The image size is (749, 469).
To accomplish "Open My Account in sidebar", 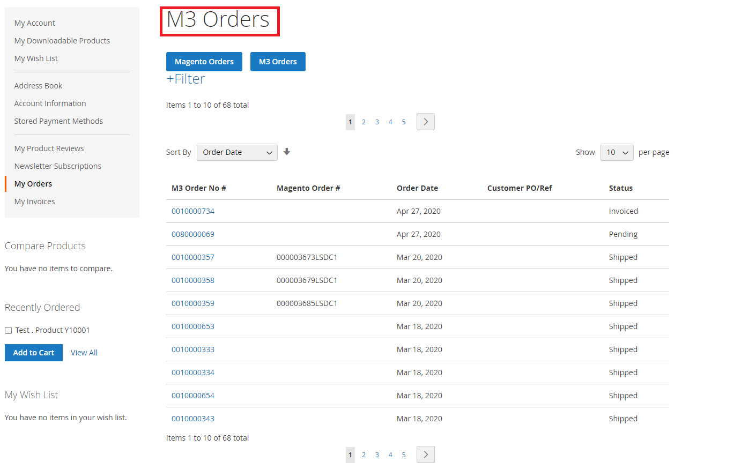I will coord(35,23).
